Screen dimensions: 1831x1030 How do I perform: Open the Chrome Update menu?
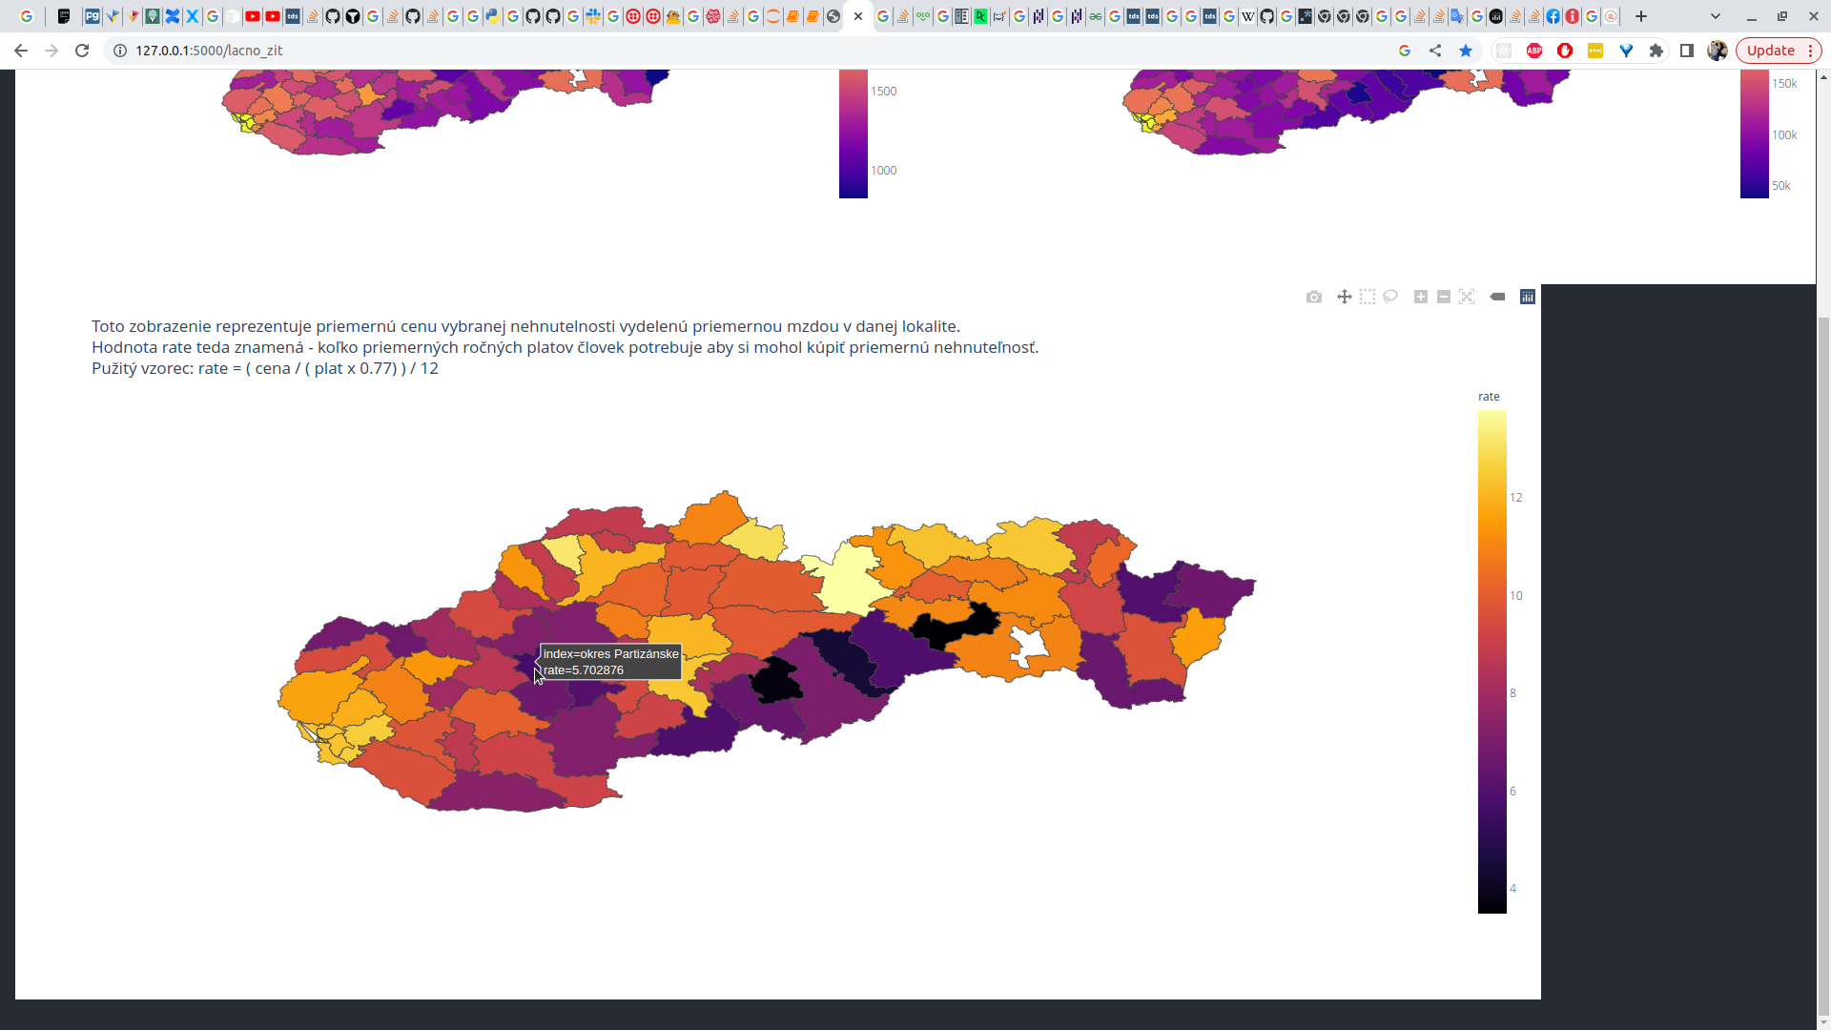pyautogui.click(x=1779, y=51)
